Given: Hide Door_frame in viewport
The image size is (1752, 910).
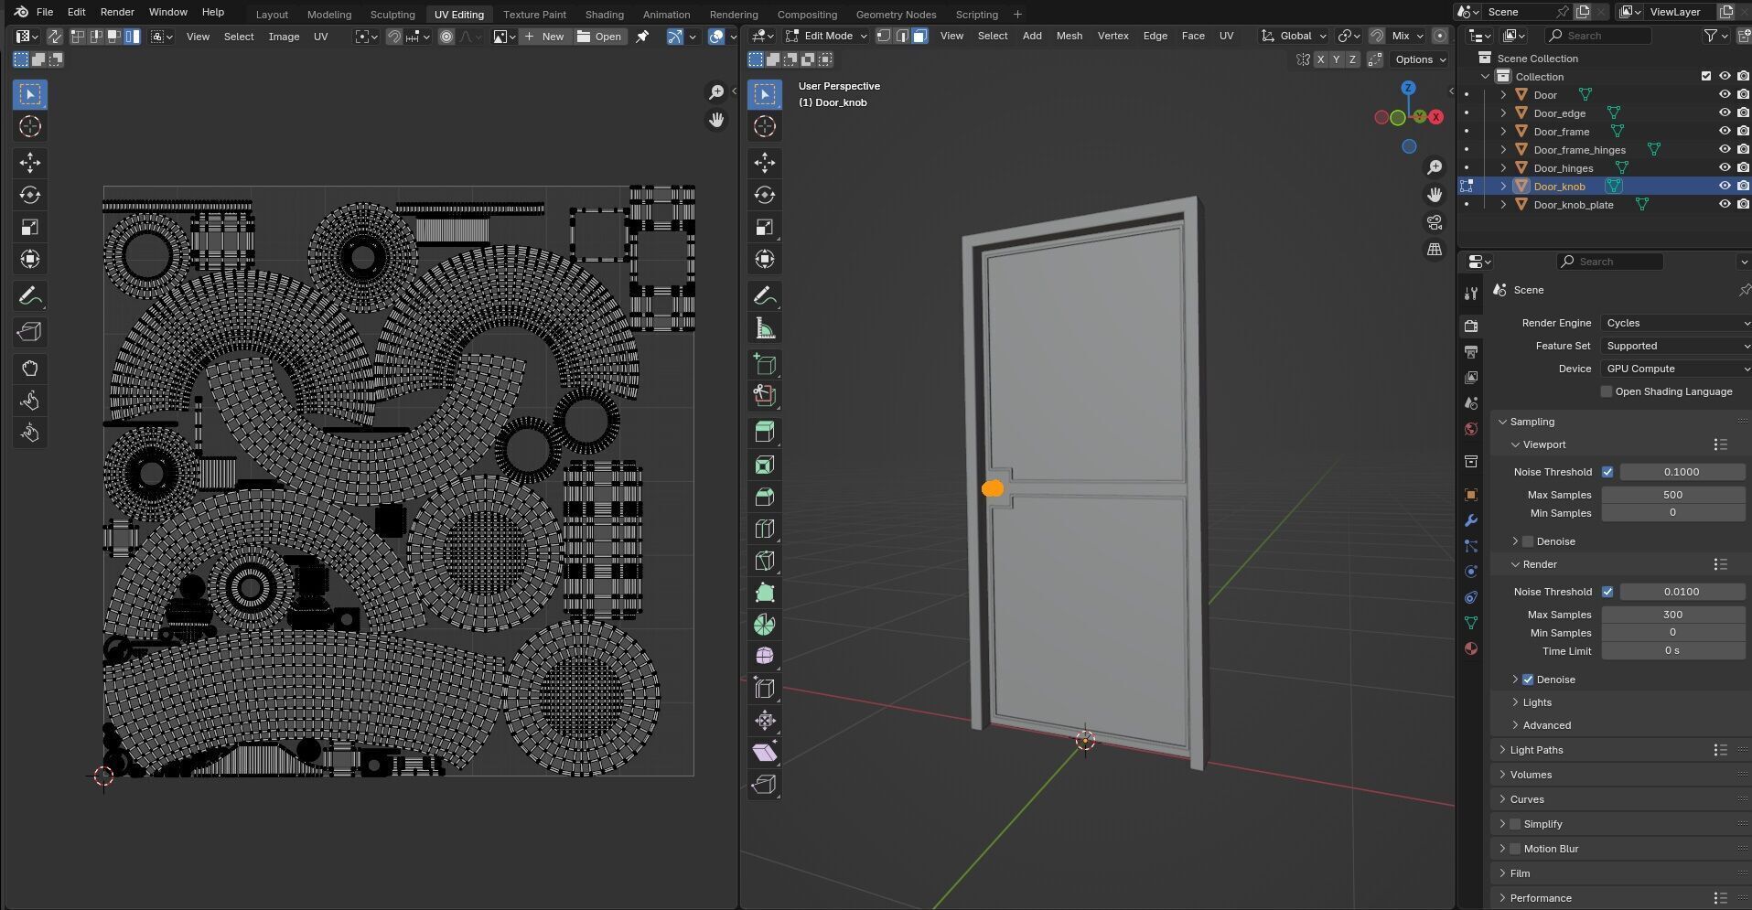Looking at the screenshot, I should pyautogui.click(x=1725, y=132).
